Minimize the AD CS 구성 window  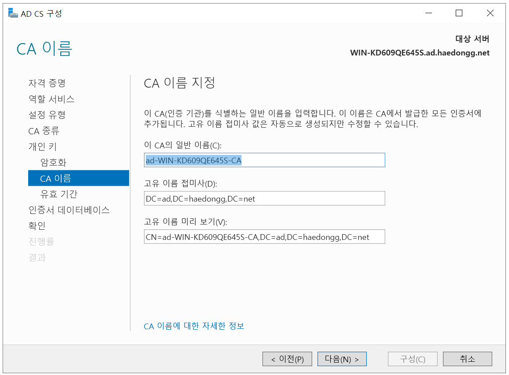point(428,13)
